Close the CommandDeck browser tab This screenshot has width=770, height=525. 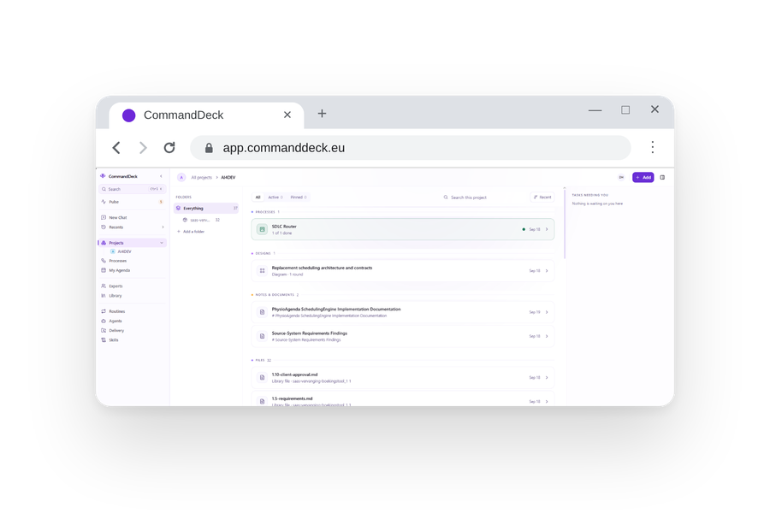pyautogui.click(x=287, y=115)
